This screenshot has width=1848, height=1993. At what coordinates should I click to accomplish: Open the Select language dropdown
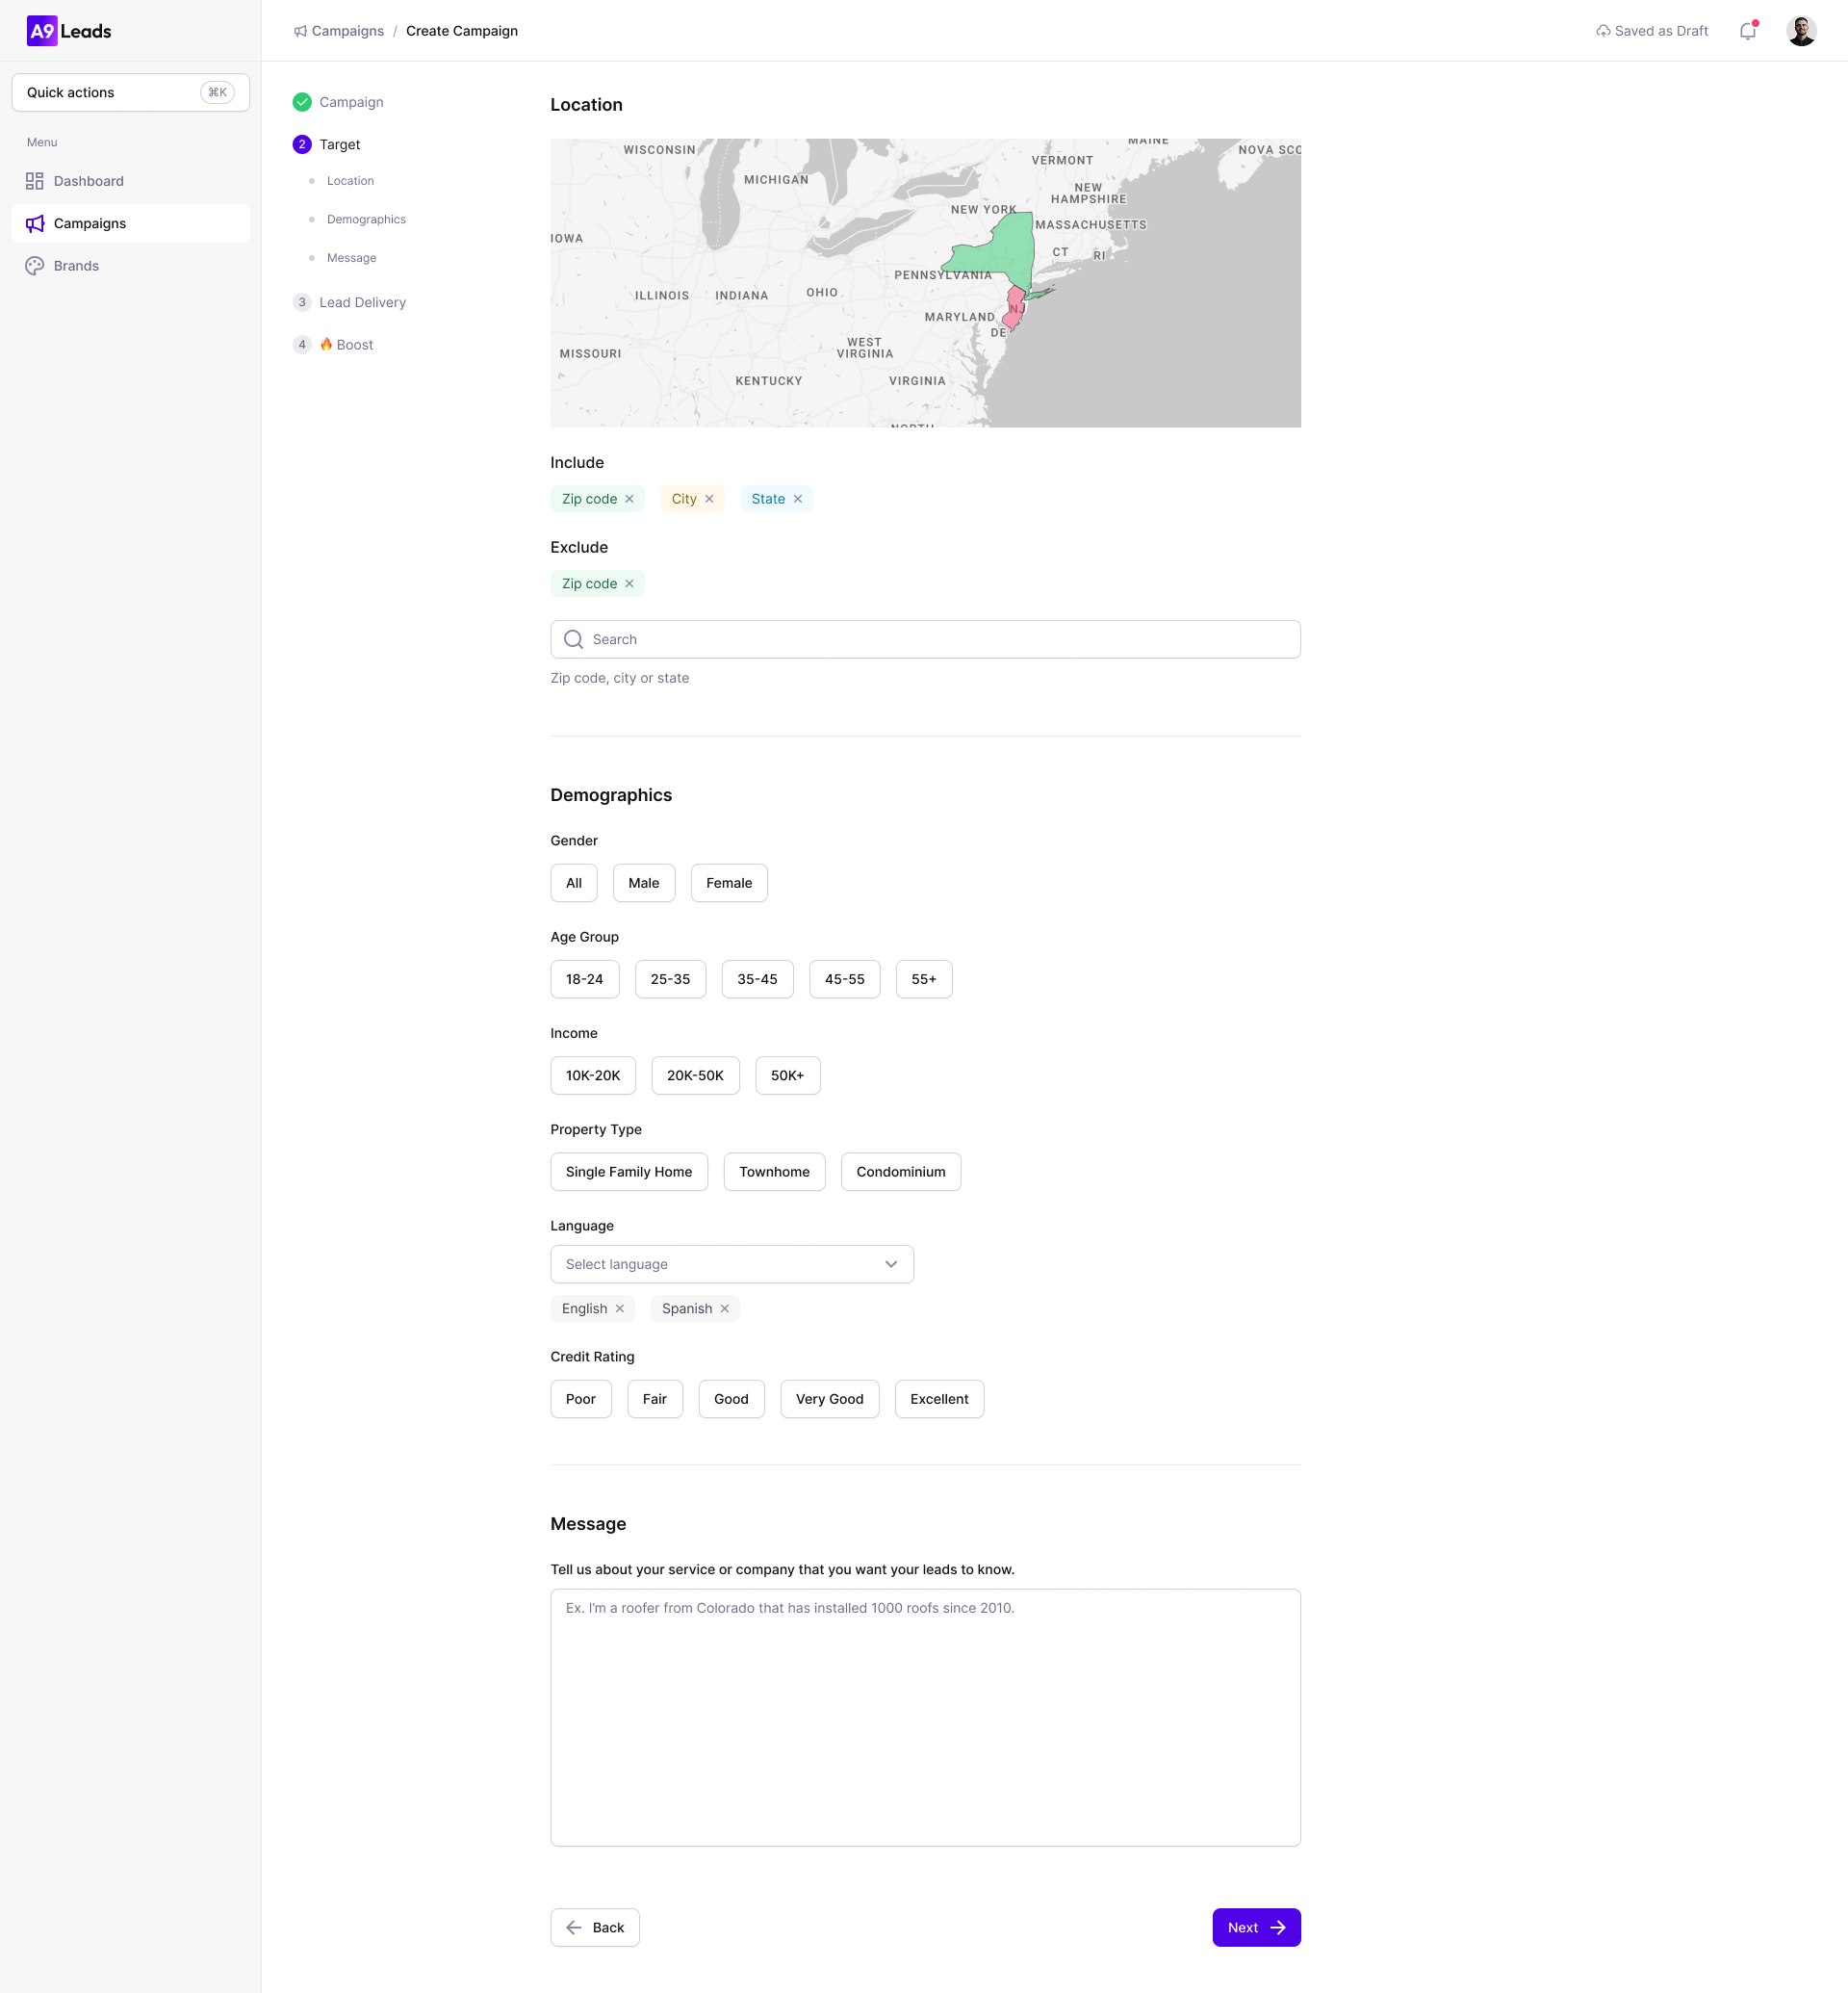click(731, 1263)
